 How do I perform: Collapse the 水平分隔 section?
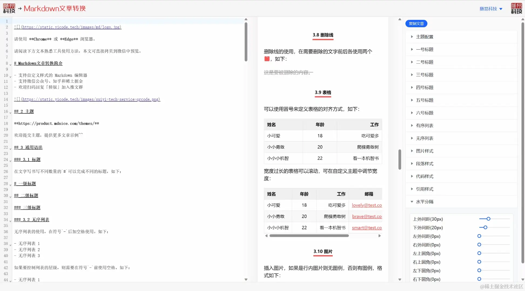click(x=424, y=202)
